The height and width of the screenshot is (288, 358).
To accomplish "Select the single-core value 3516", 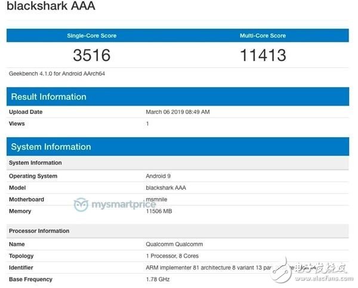I will tap(92, 55).
